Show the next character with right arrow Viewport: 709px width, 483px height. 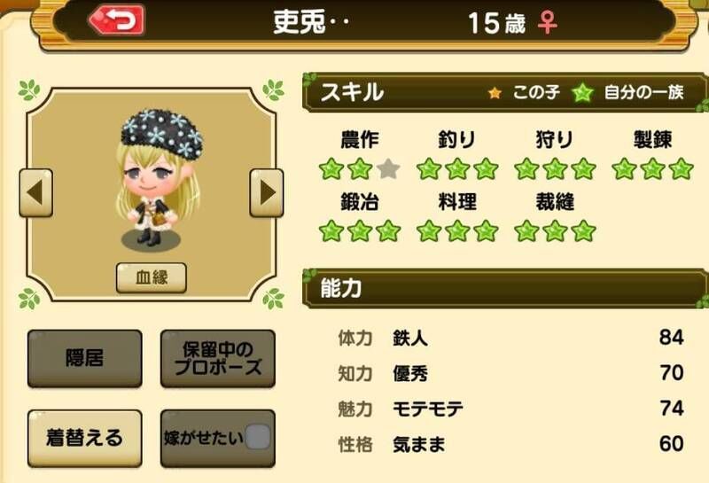tap(267, 192)
